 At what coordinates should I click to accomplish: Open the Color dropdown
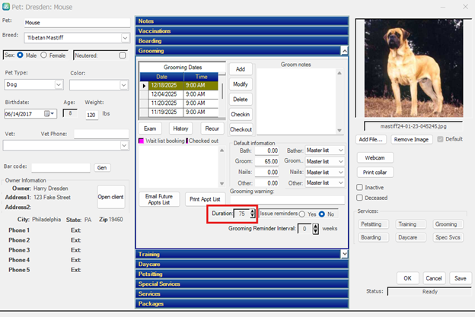click(123, 85)
